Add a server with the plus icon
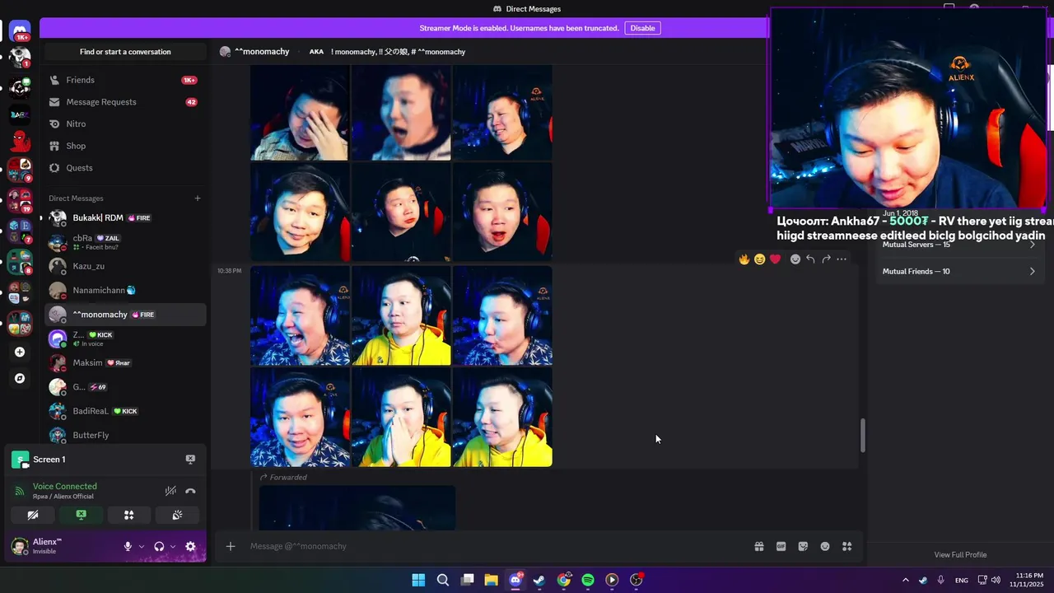The image size is (1054, 593). (20, 353)
